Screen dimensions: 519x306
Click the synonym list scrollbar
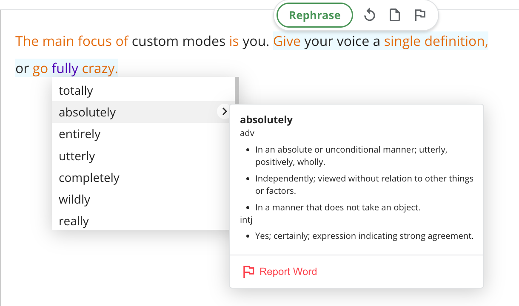click(237, 90)
